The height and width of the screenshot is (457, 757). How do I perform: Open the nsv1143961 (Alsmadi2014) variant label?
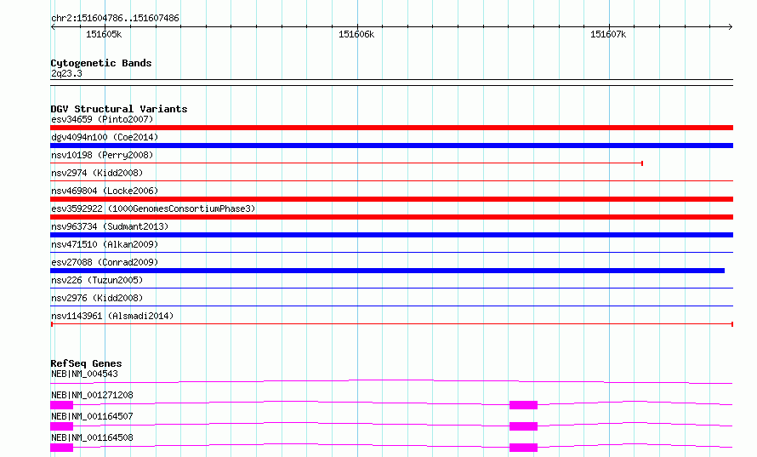point(112,316)
